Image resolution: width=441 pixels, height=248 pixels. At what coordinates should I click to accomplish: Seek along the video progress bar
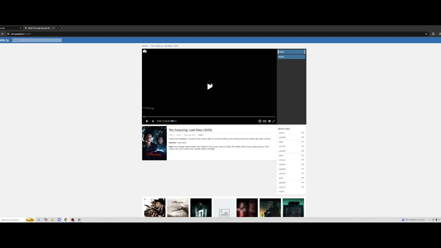(x=209, y=117)
